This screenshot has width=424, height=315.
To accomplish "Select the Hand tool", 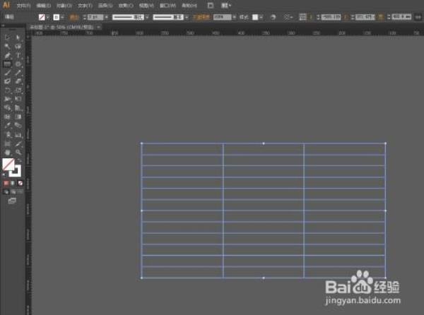I will (x=7, y=152).
